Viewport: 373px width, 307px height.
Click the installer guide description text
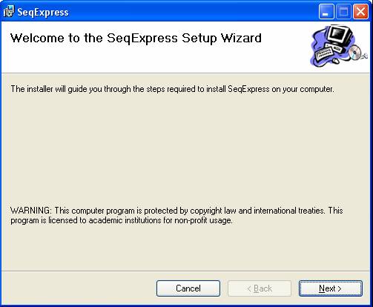tap(172, 89)
